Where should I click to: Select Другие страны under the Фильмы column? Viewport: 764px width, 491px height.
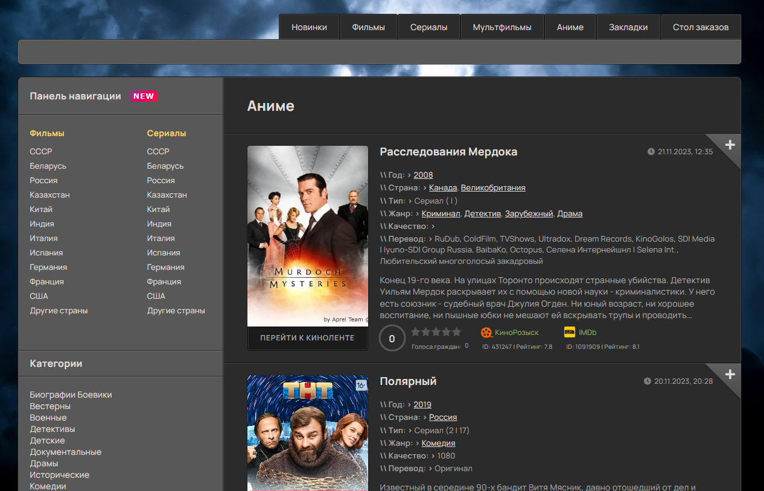click(x=59, y=310)
